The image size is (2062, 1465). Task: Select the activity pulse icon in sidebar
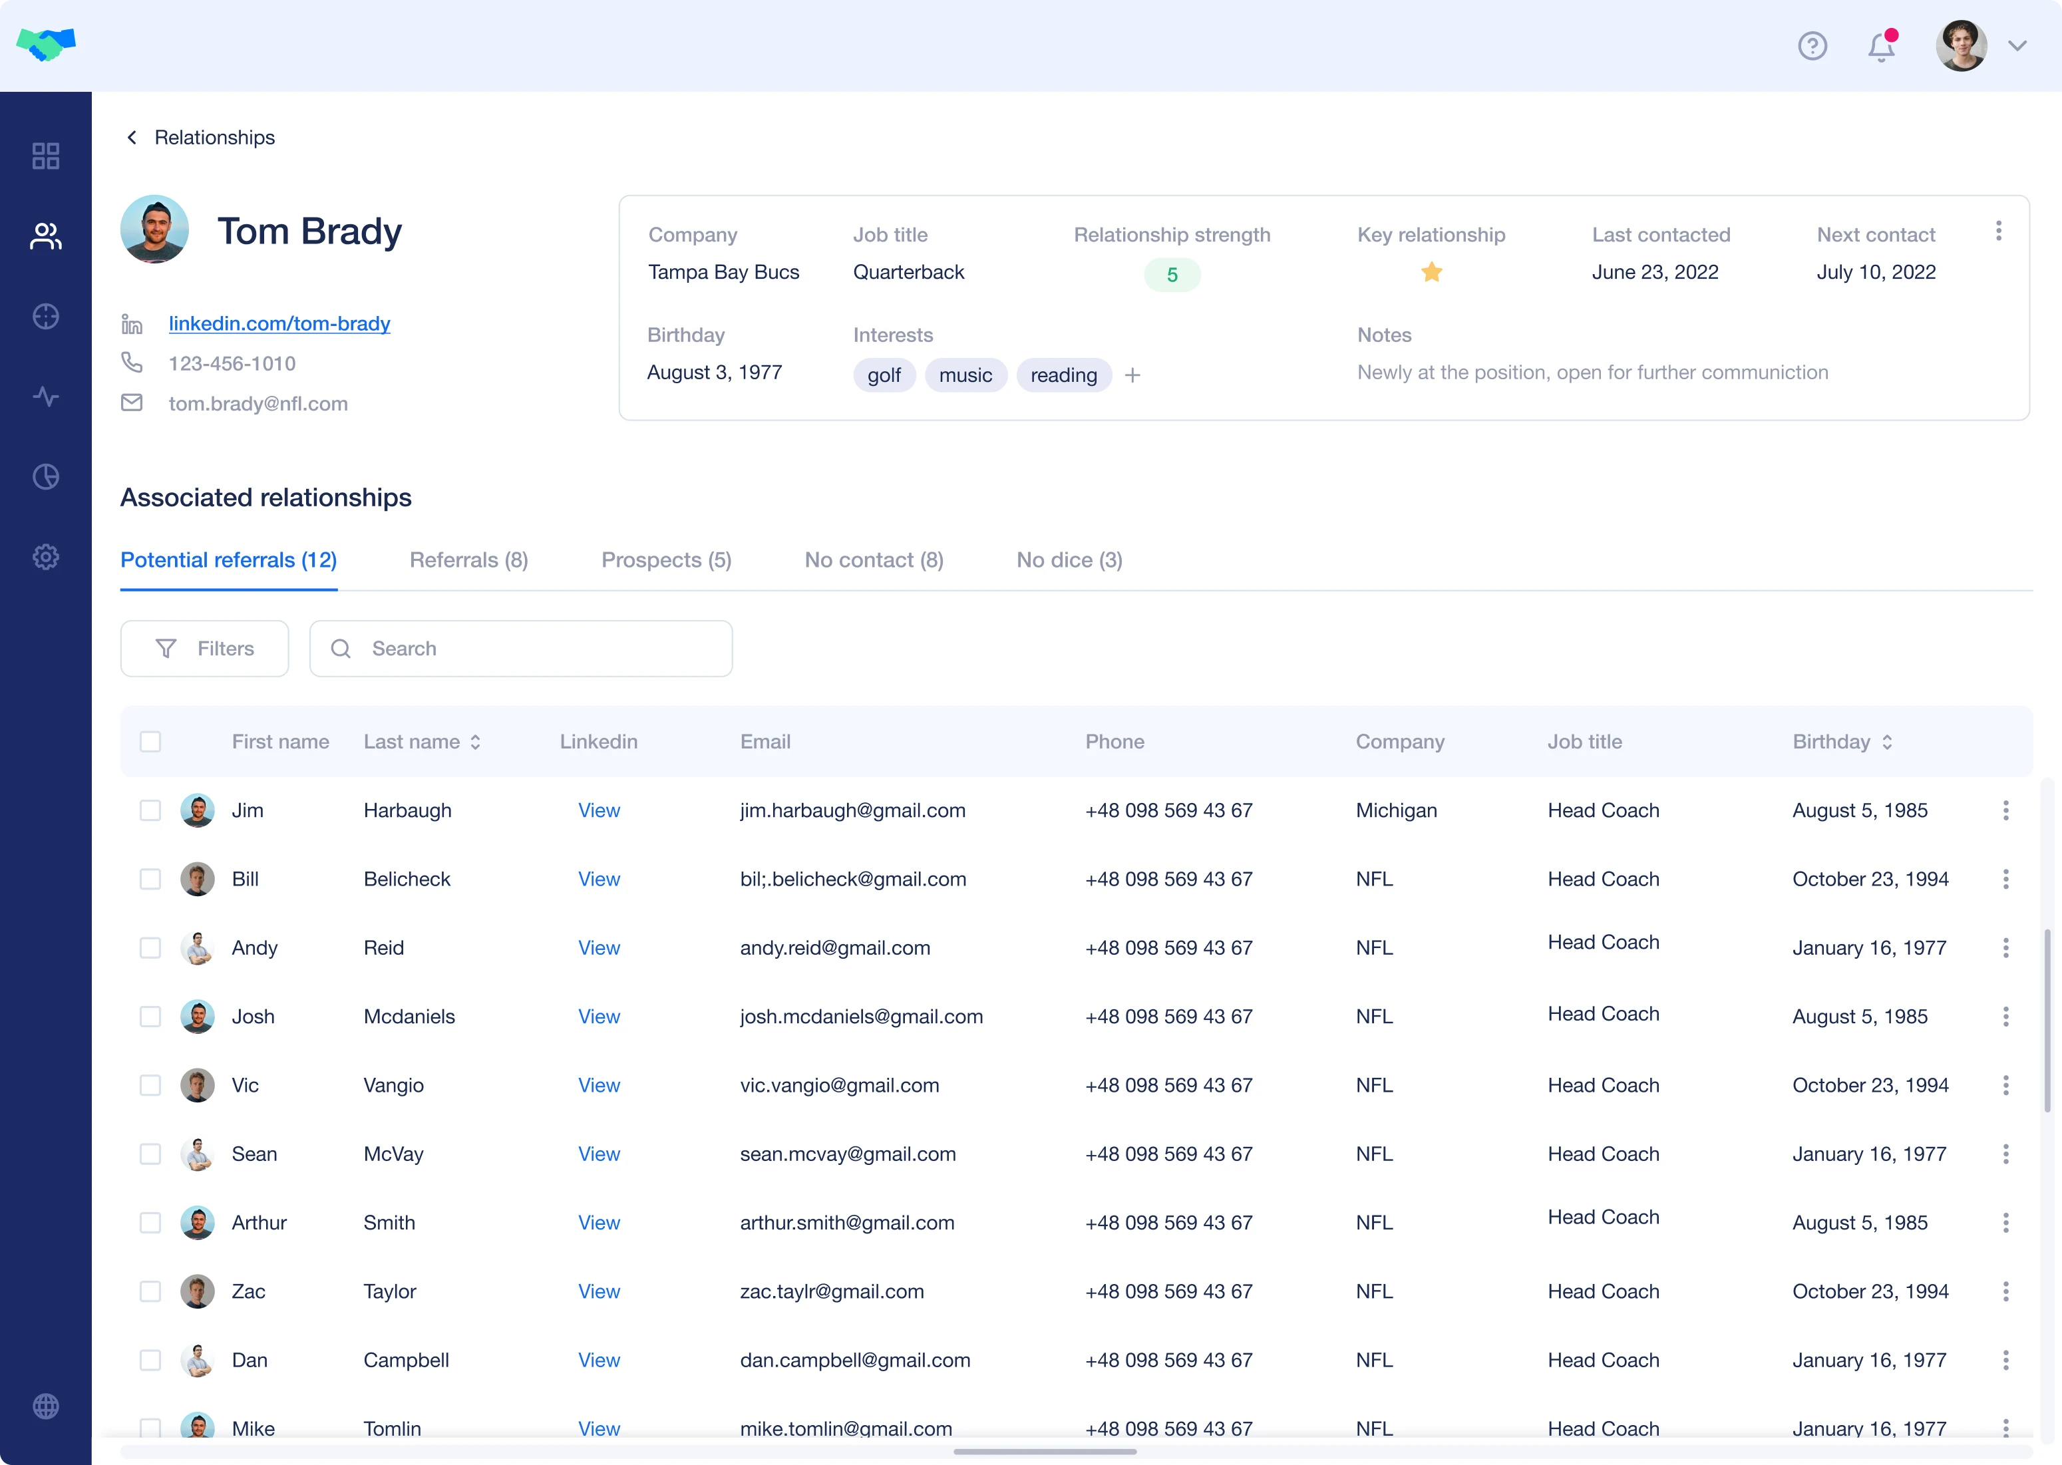click(45, 396)
